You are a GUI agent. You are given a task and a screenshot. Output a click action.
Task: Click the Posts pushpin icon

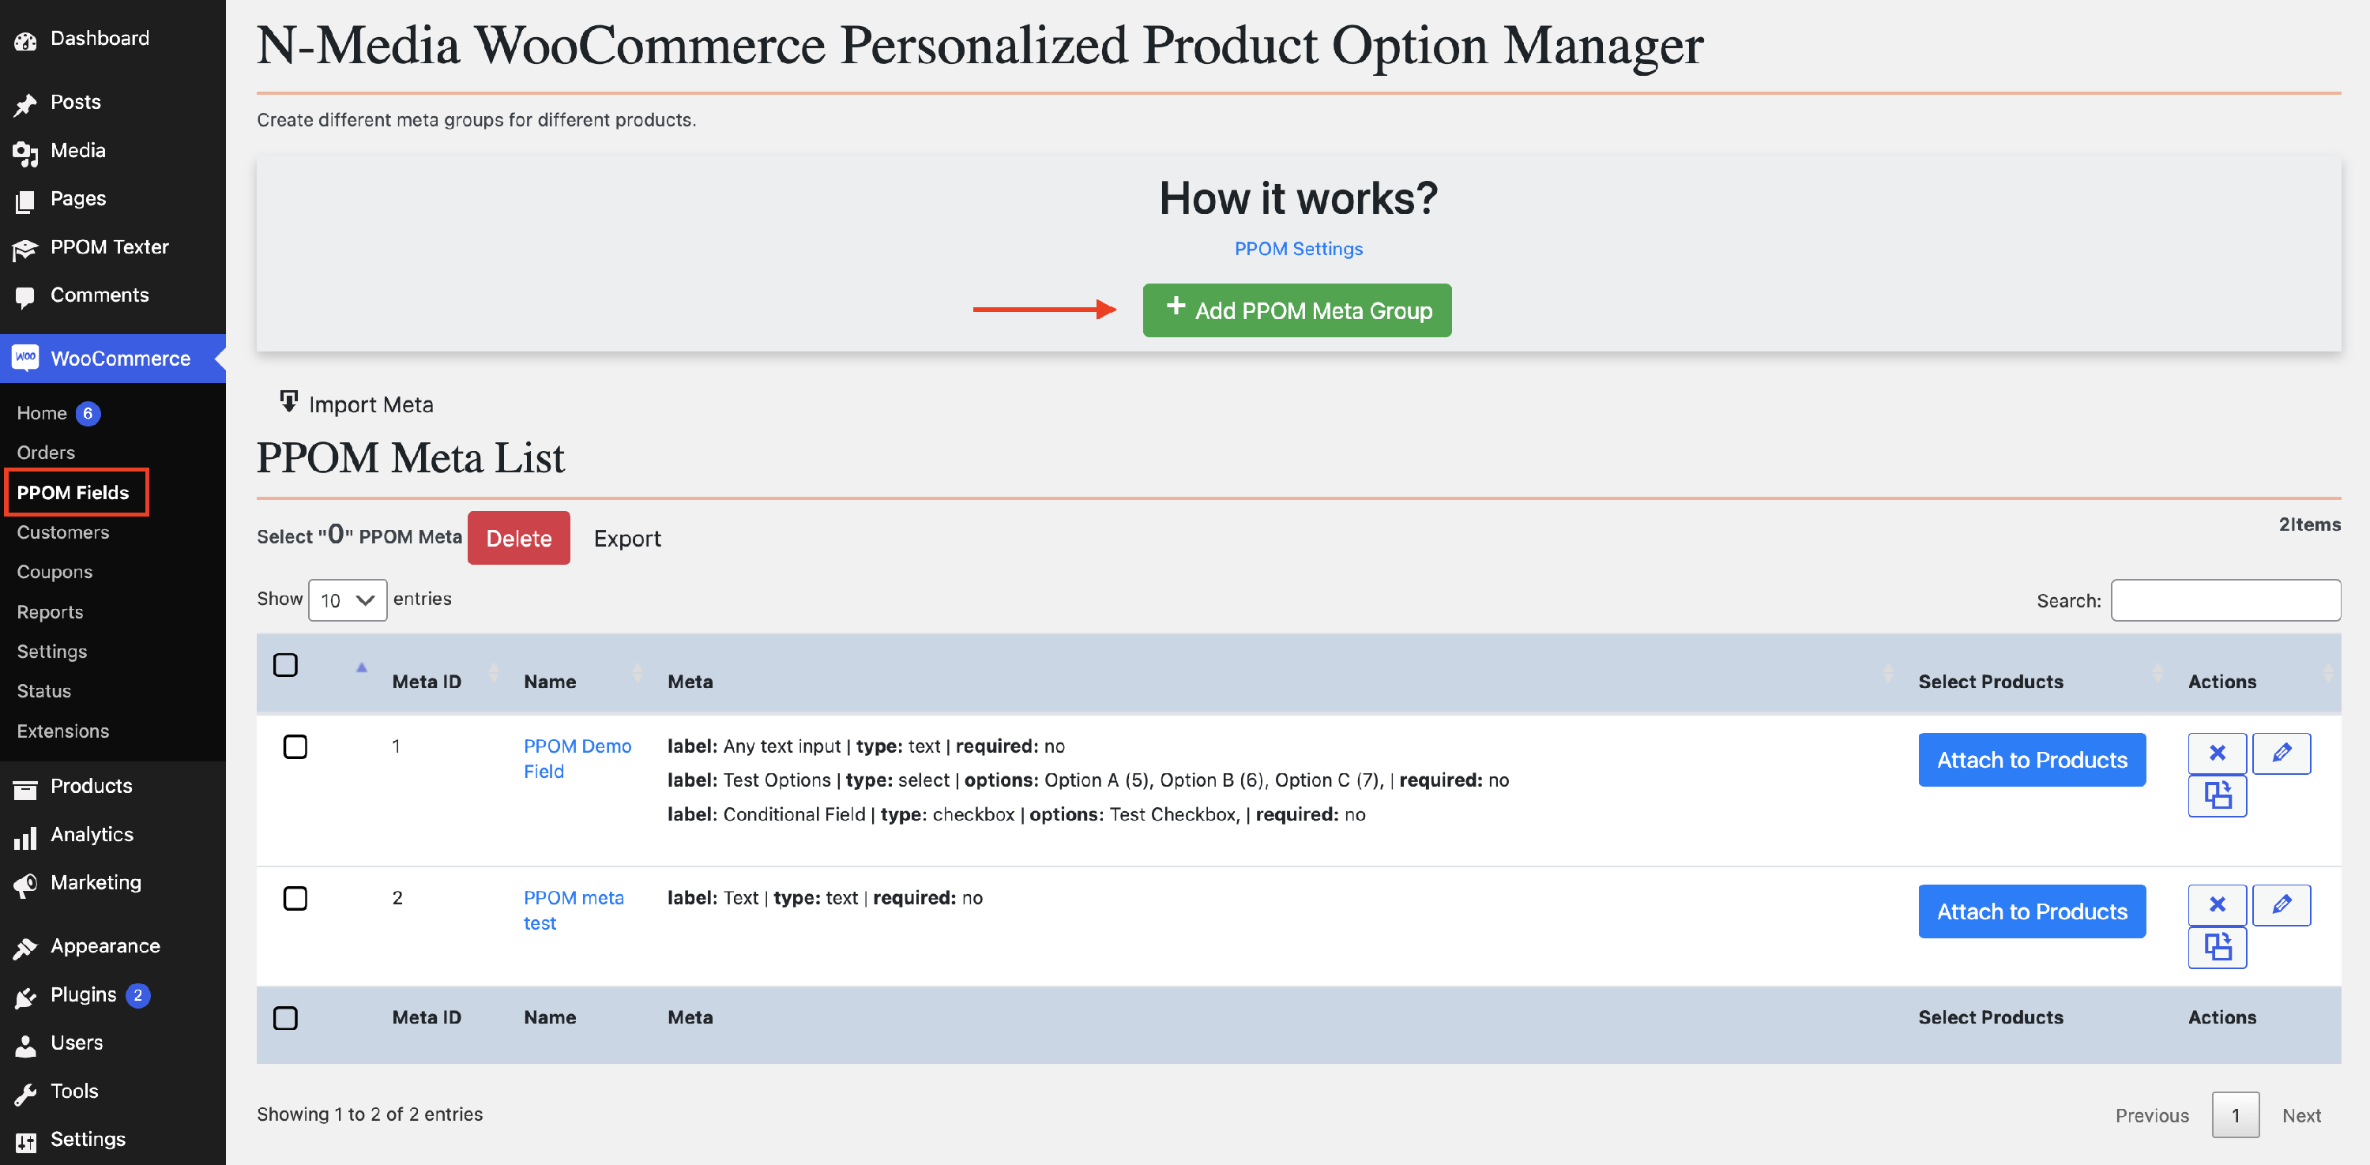(24, 104)
